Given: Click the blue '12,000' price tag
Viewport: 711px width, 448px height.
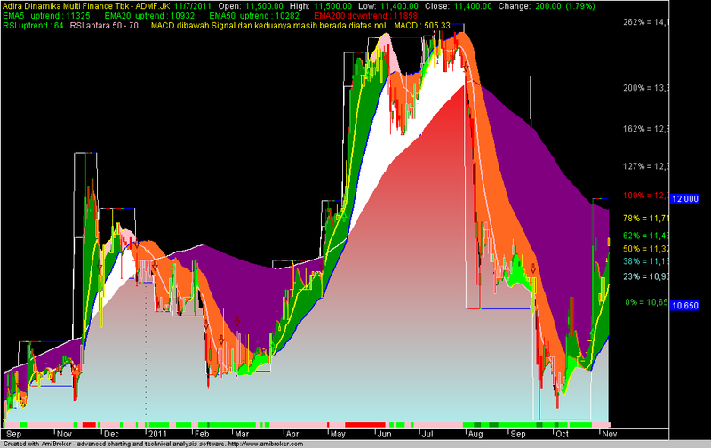Looking at the screenshot, I should pos(684,198).
